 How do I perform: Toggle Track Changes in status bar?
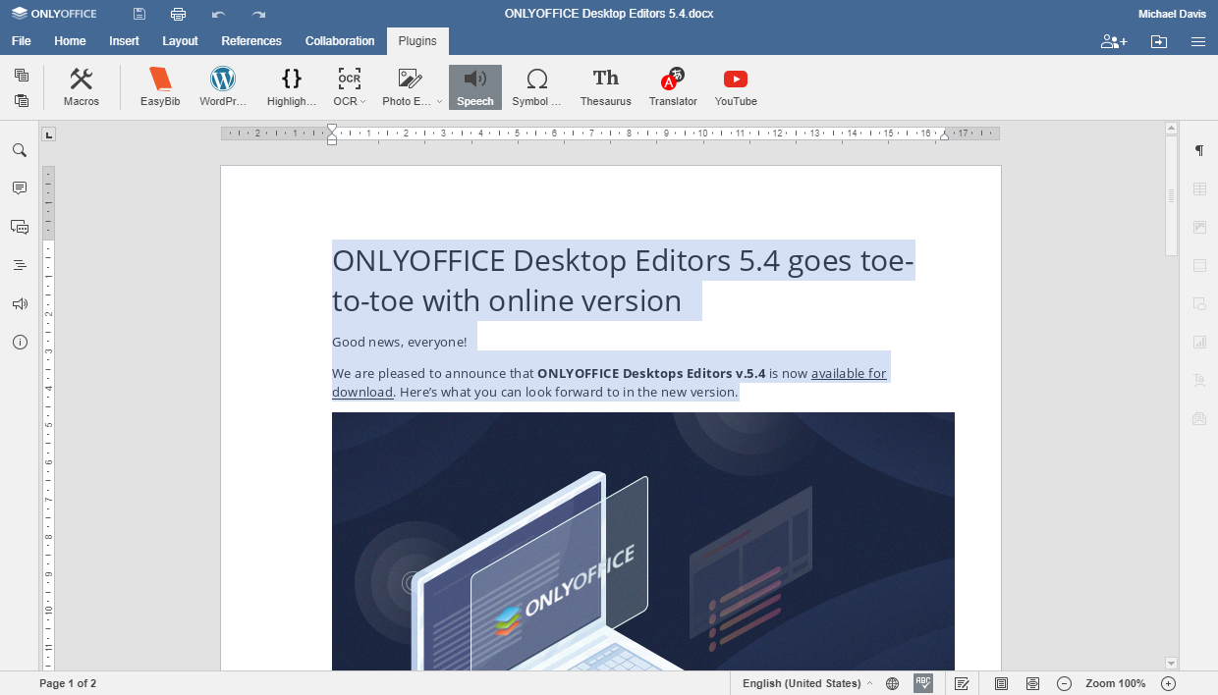tap(962, 683)
